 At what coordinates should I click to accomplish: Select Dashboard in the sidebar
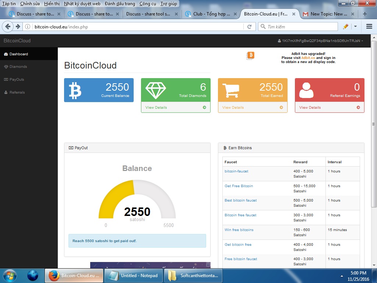coord(29,54)
